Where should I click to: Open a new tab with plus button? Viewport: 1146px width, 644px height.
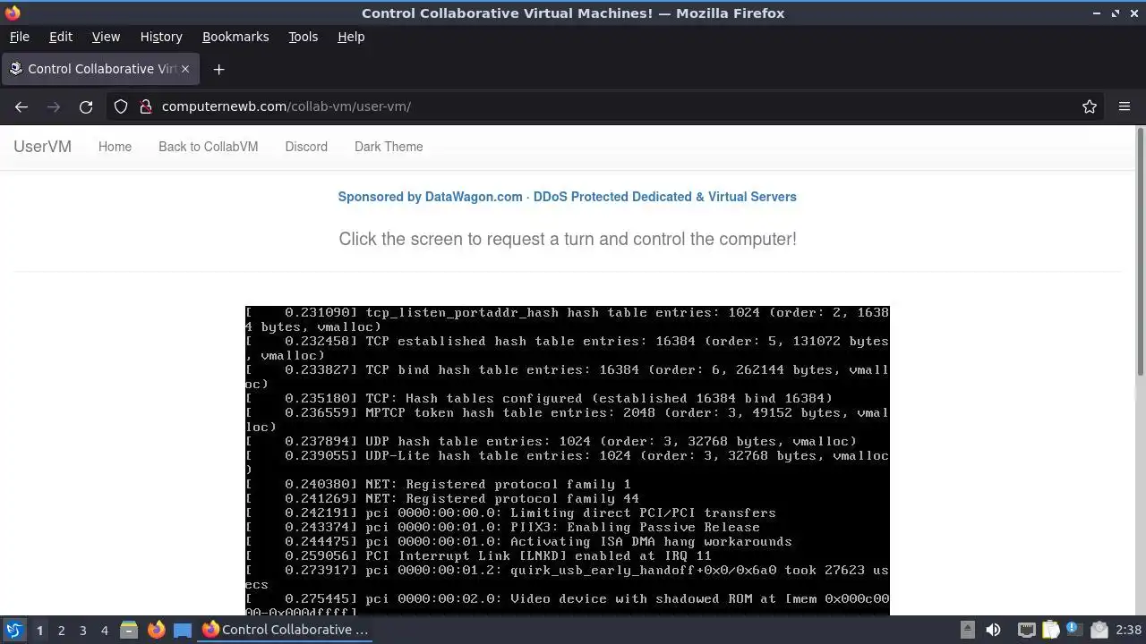(x=218, y=69)
